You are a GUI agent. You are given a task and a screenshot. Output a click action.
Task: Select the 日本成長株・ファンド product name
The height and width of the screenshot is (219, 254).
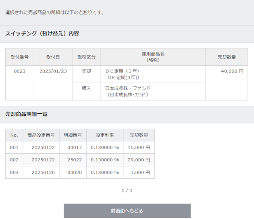(x=128, y=88)
